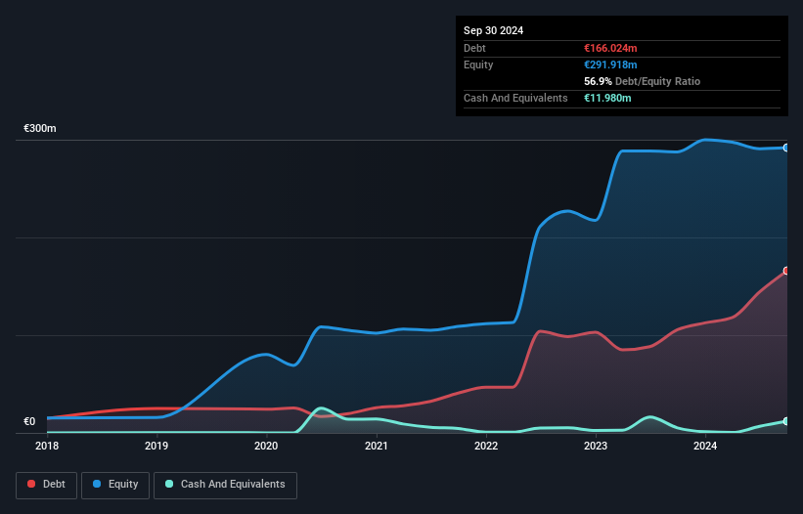Click the Sep 30 2024 tooltip date
The width and height of the screenshot is (803, 514).
pyautogui.click(x=493, y=30)
